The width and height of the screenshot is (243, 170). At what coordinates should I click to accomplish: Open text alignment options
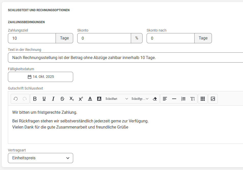tap(165, 99)
